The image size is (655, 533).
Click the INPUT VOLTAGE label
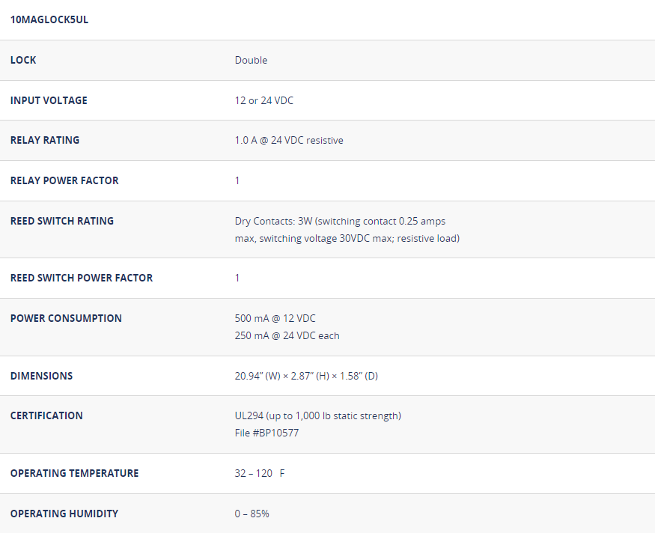point(49,100)
